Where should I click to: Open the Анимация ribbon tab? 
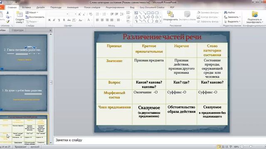point(73,7)
